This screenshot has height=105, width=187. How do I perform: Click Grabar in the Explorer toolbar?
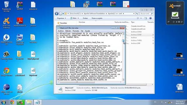pyautogui.click(x=85, y=18)
